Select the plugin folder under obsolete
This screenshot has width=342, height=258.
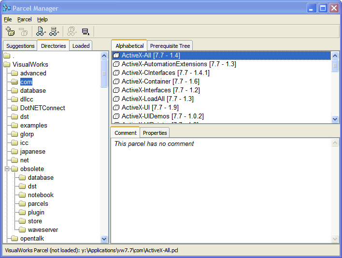tap(36, 213)
